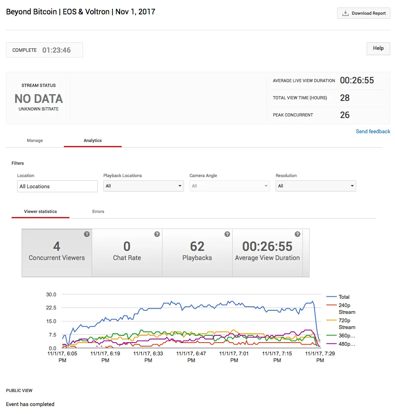
Task: Select the Analytics tab
Action: pyautogui.click(x=93, y=140)
